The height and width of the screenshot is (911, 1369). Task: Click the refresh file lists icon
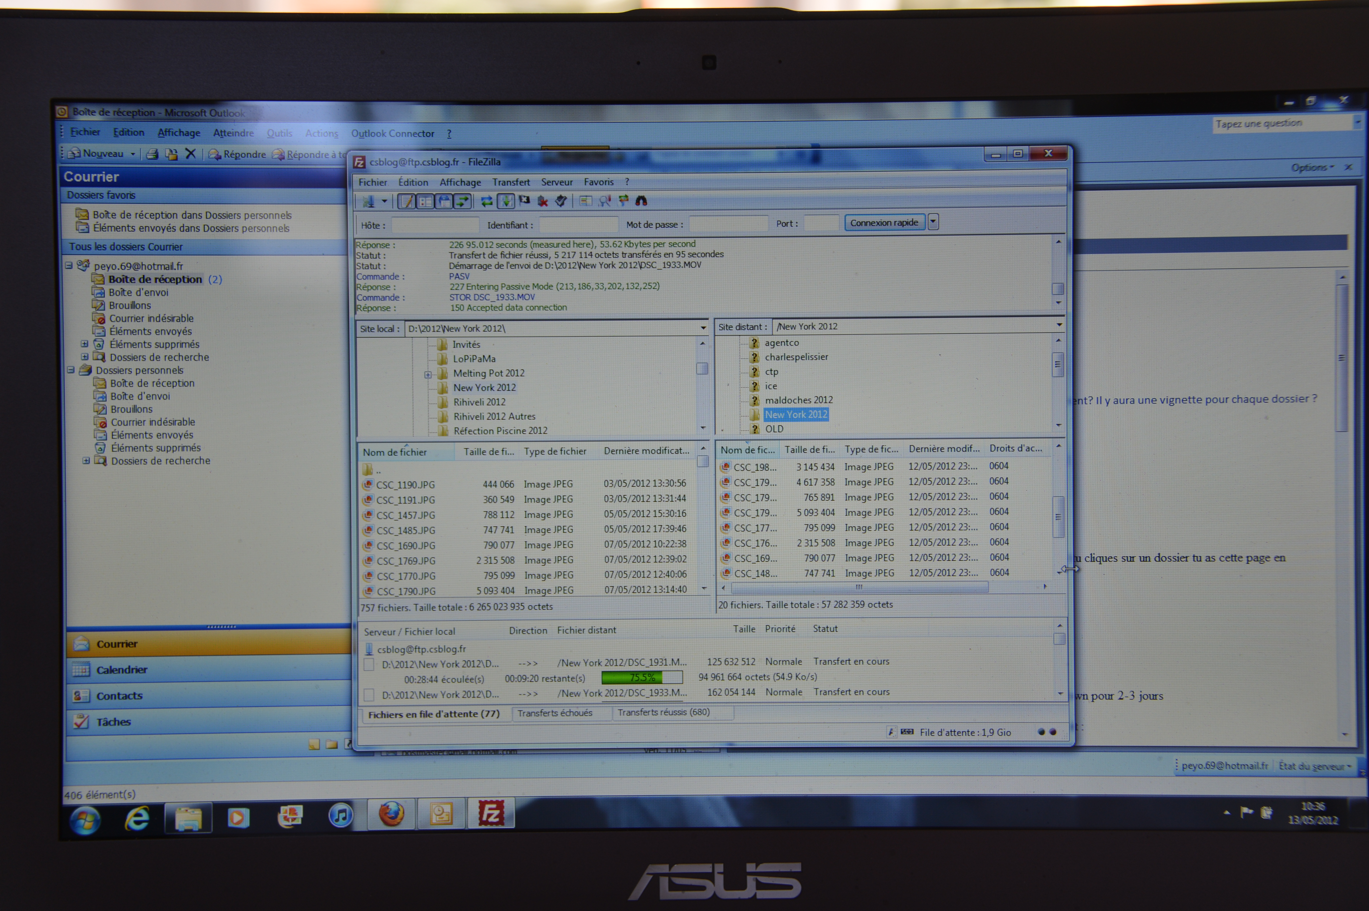click(487, 202)
